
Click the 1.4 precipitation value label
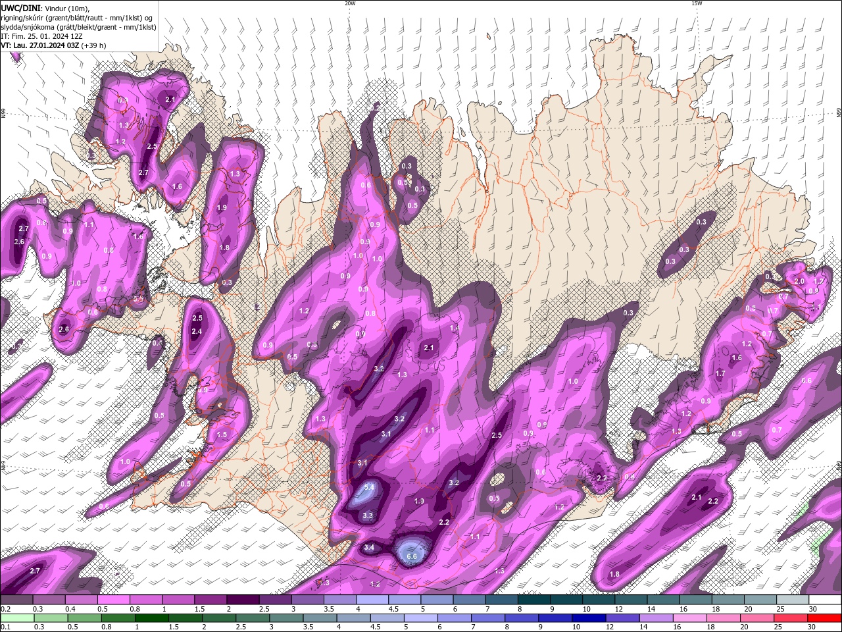(454, 328)
